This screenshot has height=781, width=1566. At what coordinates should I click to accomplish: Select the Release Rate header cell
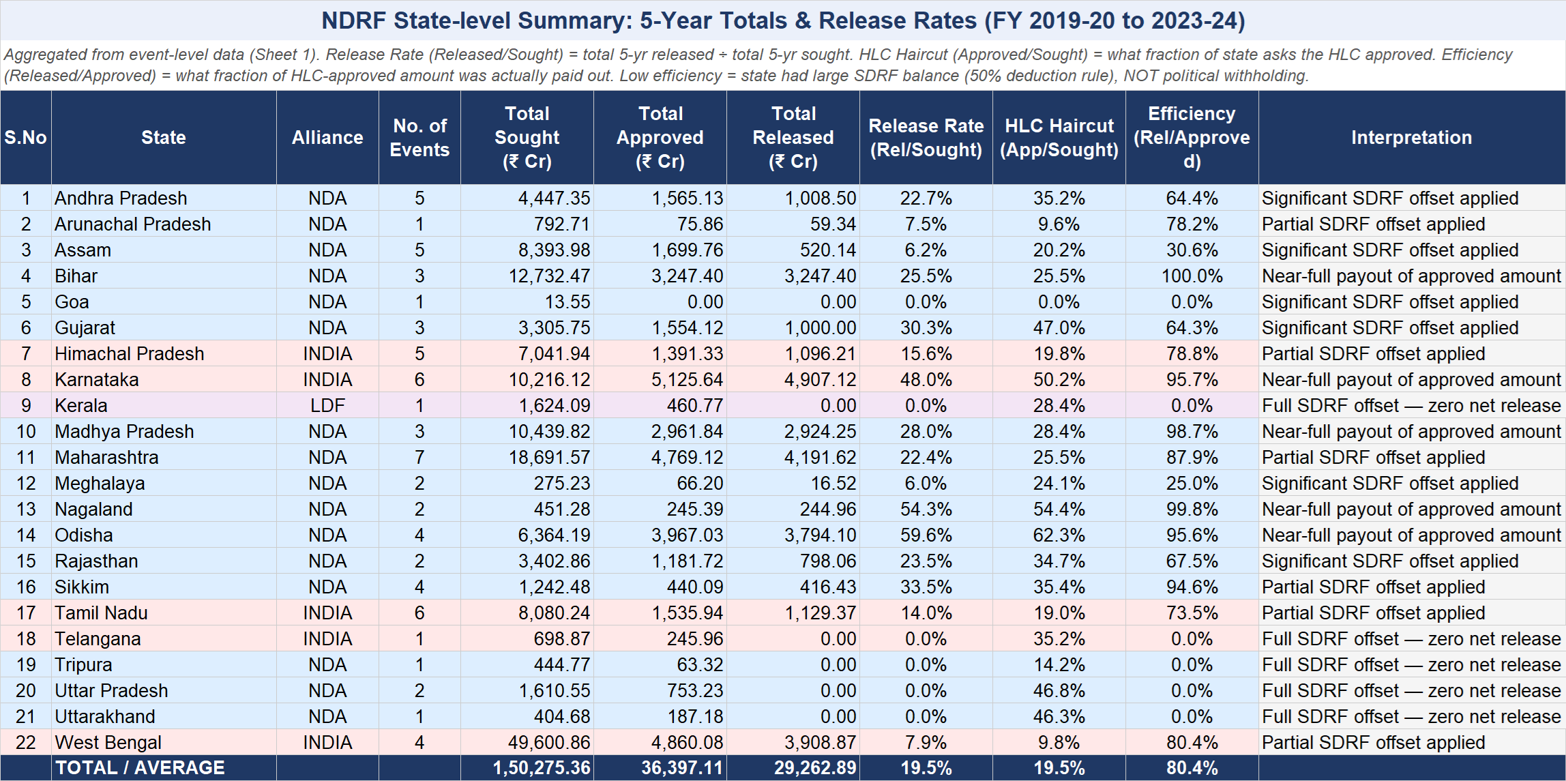tap(926, 138)
